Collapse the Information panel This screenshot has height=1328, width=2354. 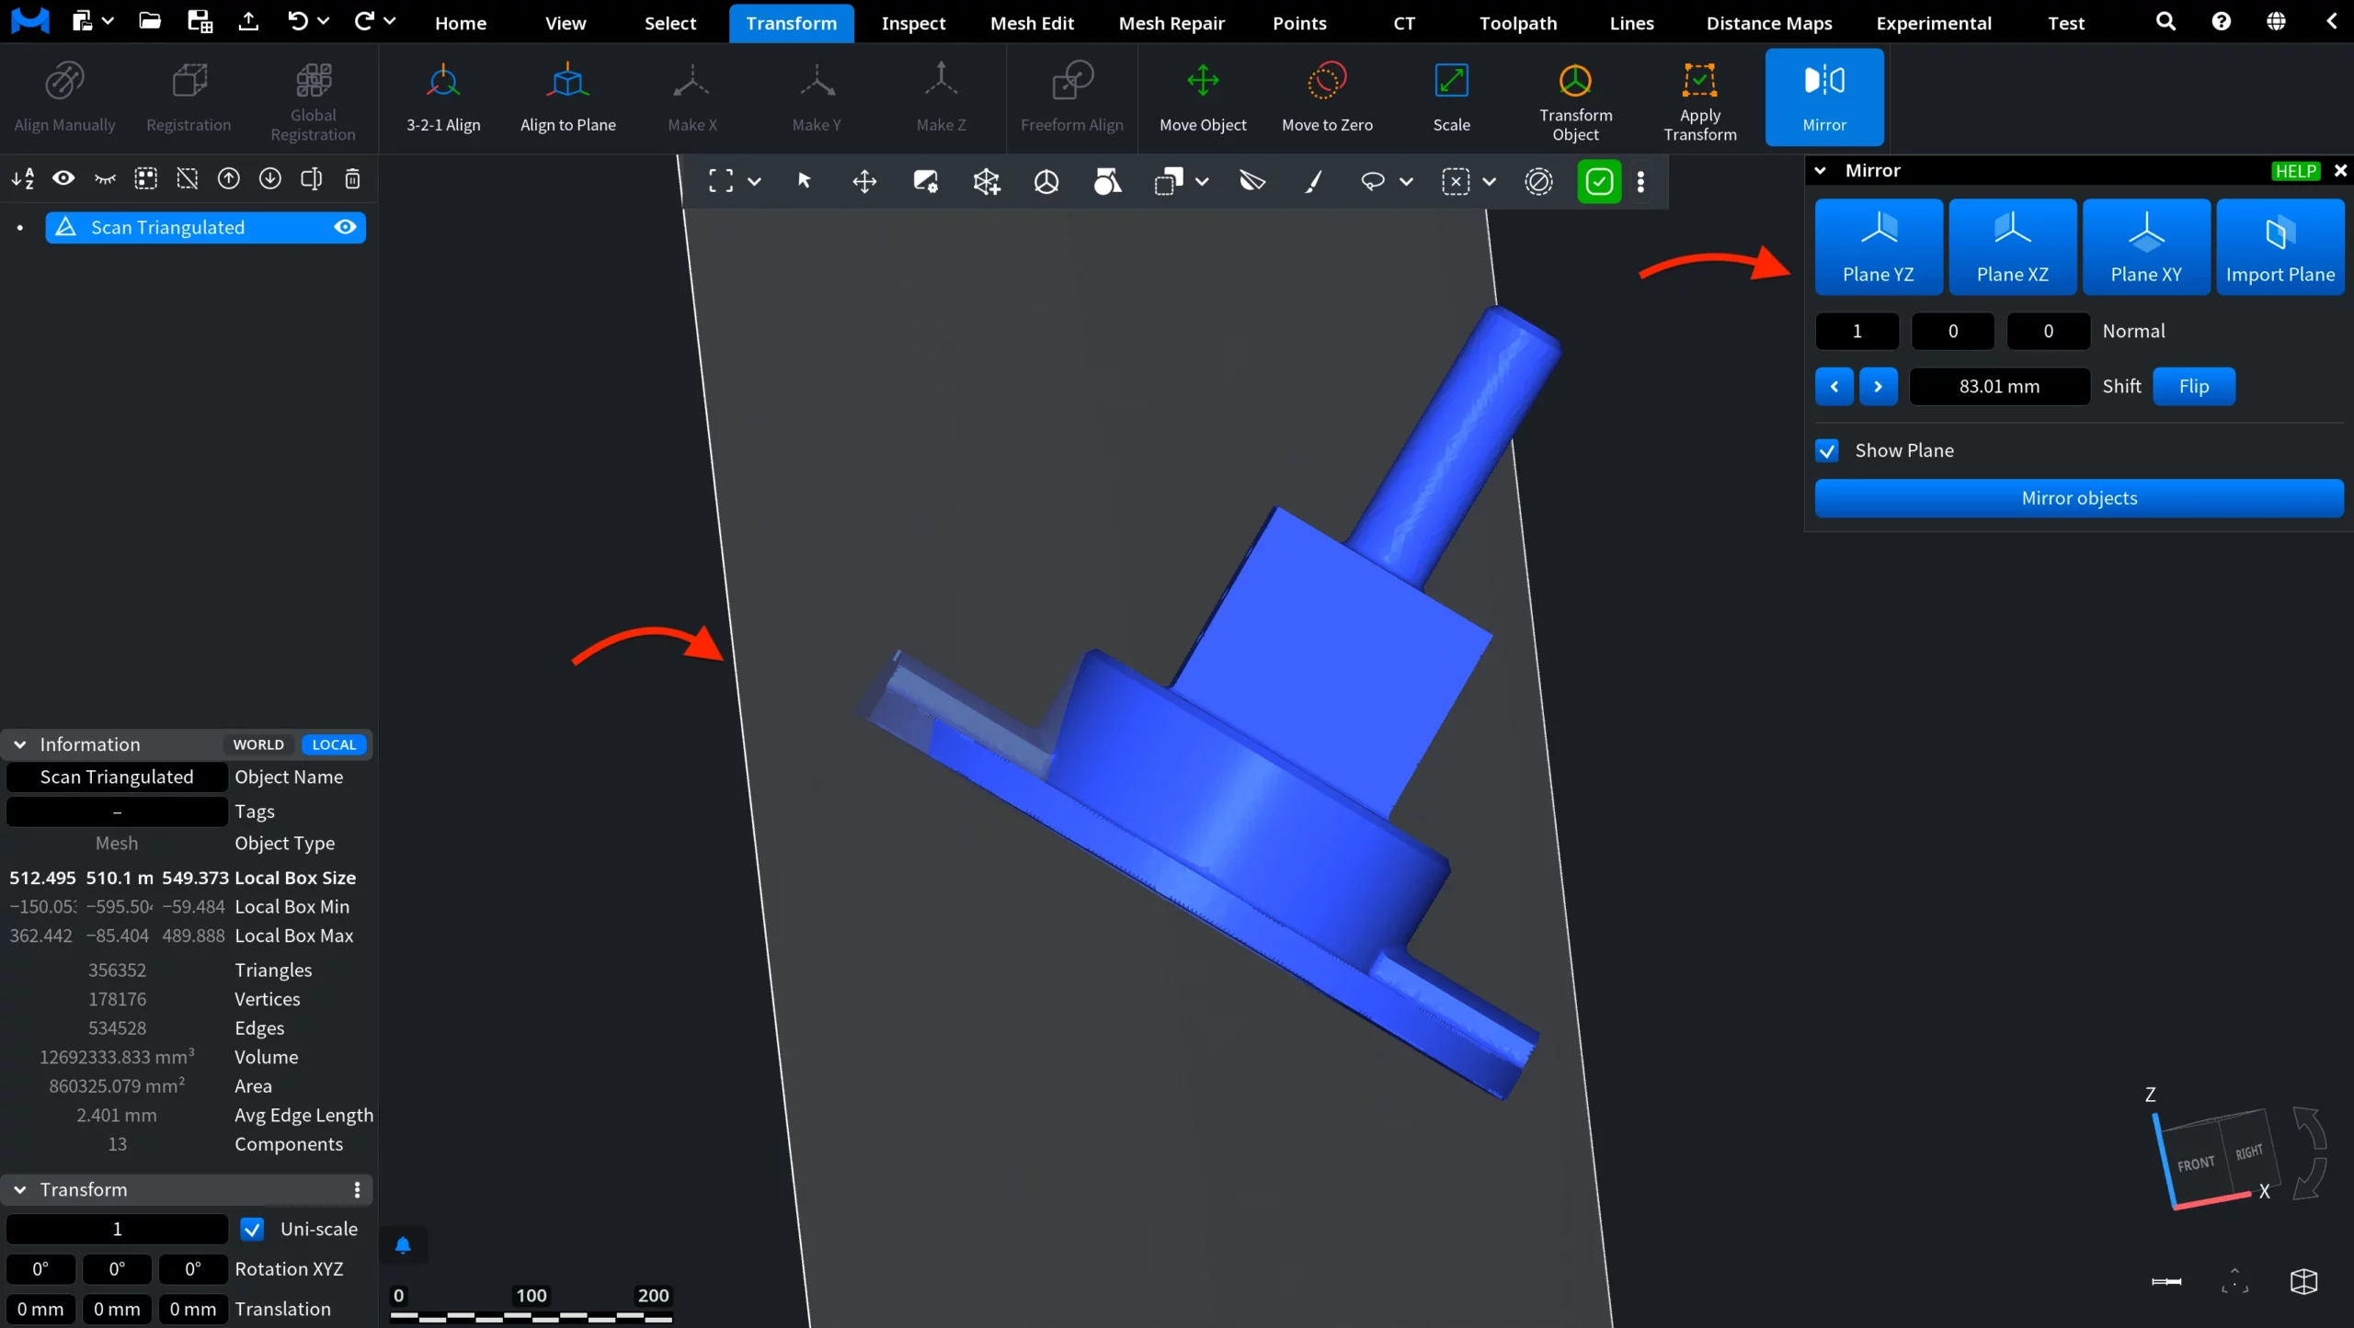[x=19, y=744]
